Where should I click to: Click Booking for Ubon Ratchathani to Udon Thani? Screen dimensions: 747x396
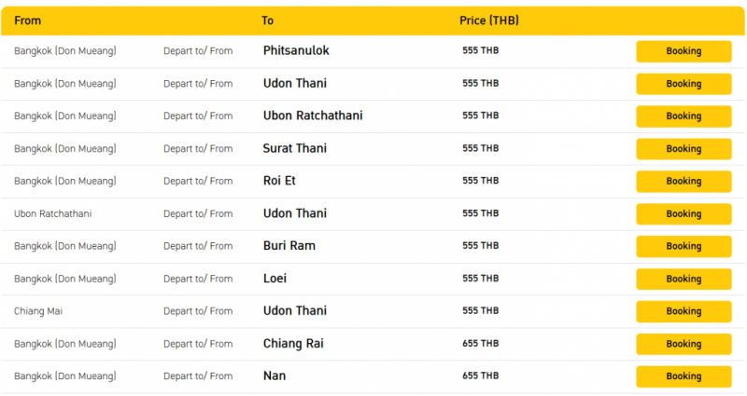pos(684,214)
